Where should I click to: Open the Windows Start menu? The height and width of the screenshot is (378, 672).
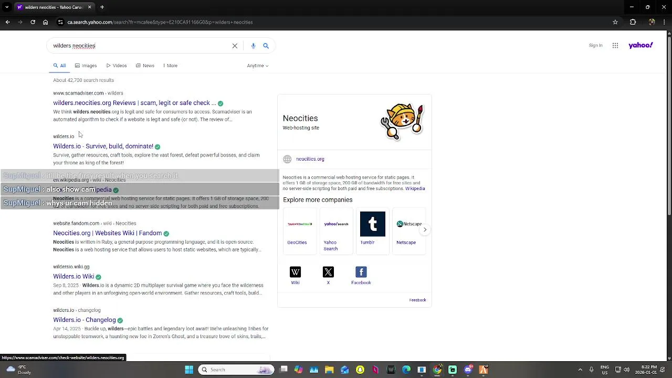[x=189, y=370]
